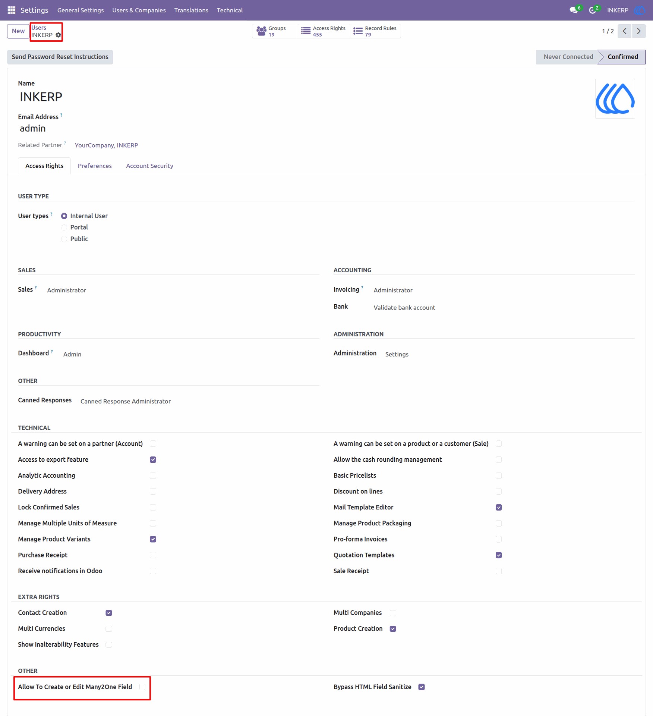Go to next record arrow
Screen dimensions: 653x716
[x=639, y=31]
